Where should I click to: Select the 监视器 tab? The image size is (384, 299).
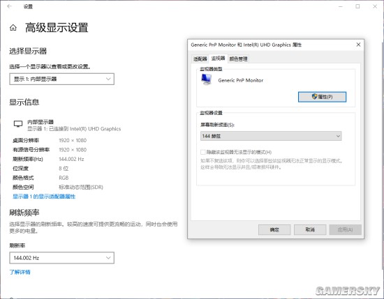click(218, 58)
